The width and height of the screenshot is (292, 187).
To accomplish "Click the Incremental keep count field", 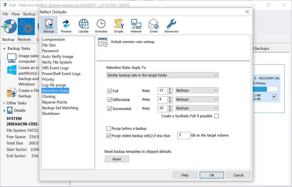I will coord(162,108).
